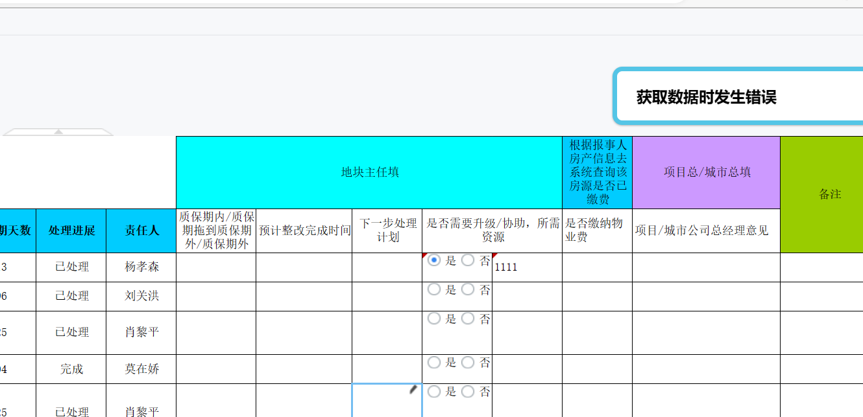Click 已处理 status in 刘关洪 row
Image resolution: width=863 pixels, height=417 pixels.
pyautogui.click(x=71, y=297)
